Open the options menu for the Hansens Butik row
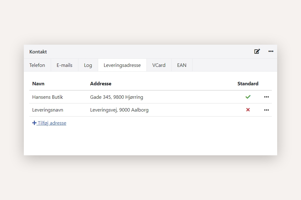This screenshot has width=301, height=200. [x=267, y=97]
